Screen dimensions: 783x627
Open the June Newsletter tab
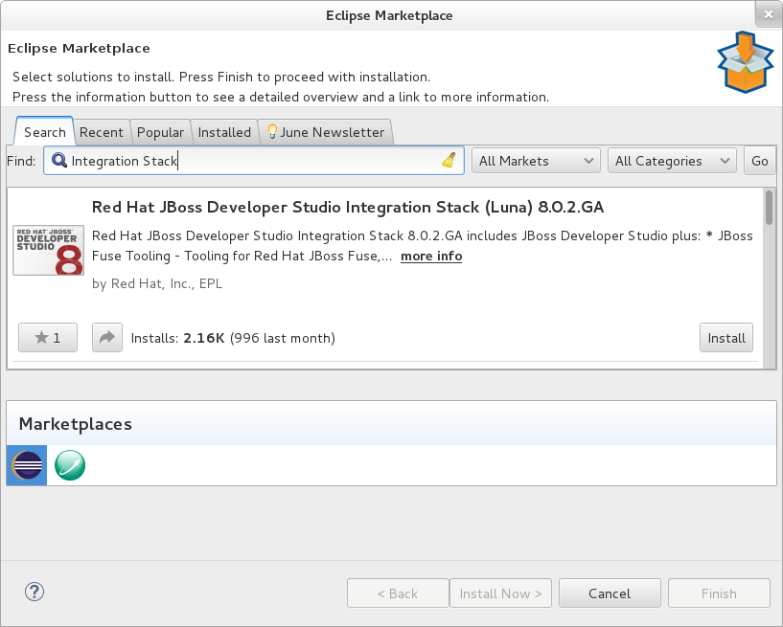click(326, 132)
